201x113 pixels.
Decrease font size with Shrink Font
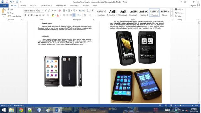click(49, 11)
